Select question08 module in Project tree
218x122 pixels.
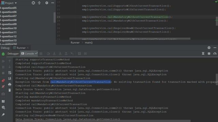coord(8,20)
